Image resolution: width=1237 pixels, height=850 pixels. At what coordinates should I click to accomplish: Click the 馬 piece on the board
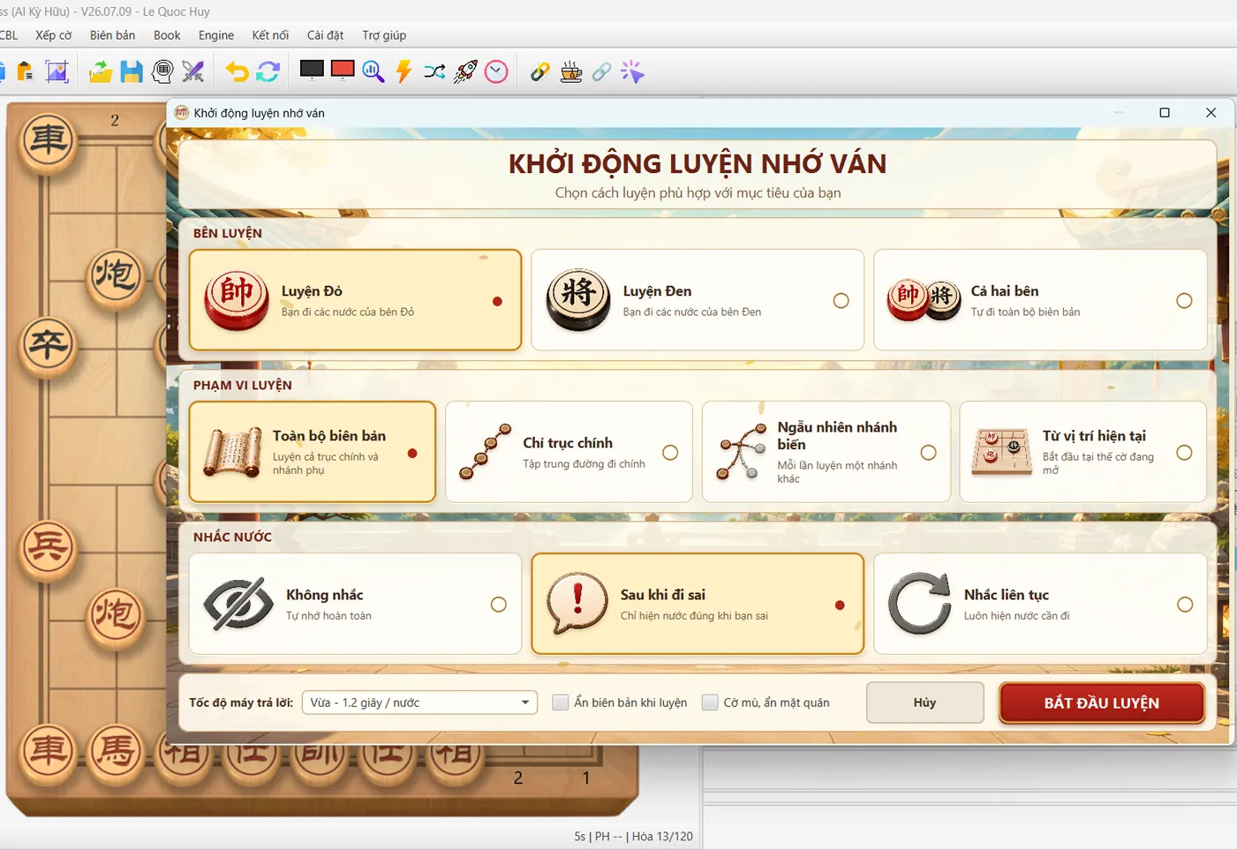116,752
